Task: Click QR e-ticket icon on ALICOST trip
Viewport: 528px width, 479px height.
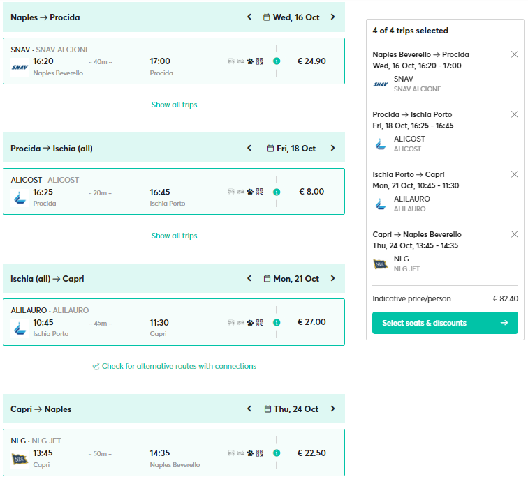Action: pos(259,192)
